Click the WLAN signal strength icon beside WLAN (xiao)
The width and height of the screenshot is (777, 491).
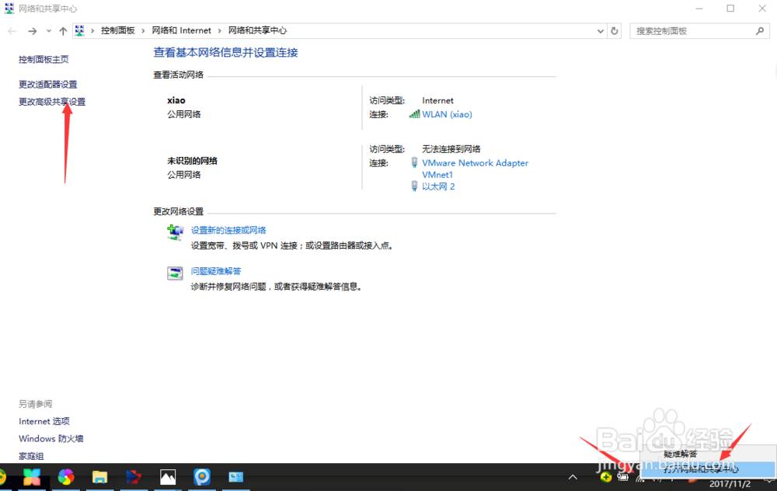(x=415, y=114)
